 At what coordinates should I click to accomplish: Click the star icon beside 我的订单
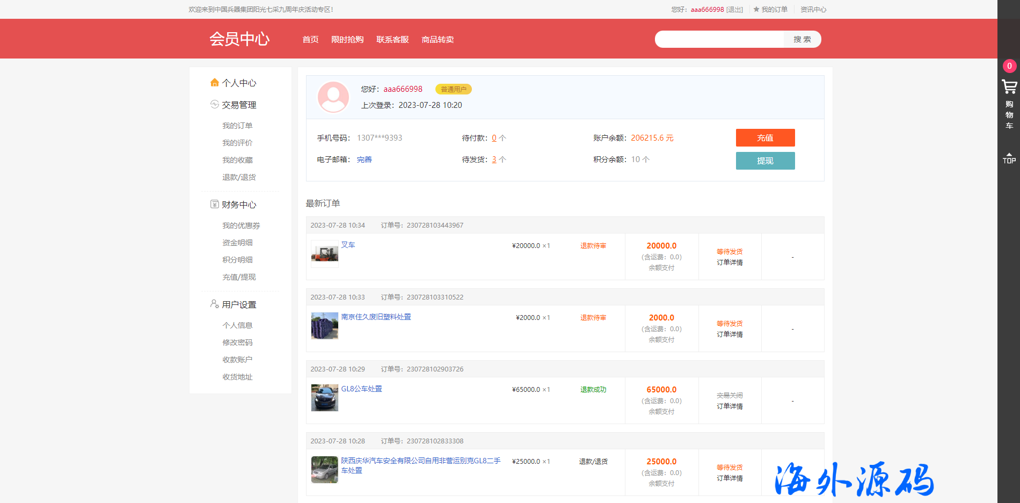tap(756, 10)
